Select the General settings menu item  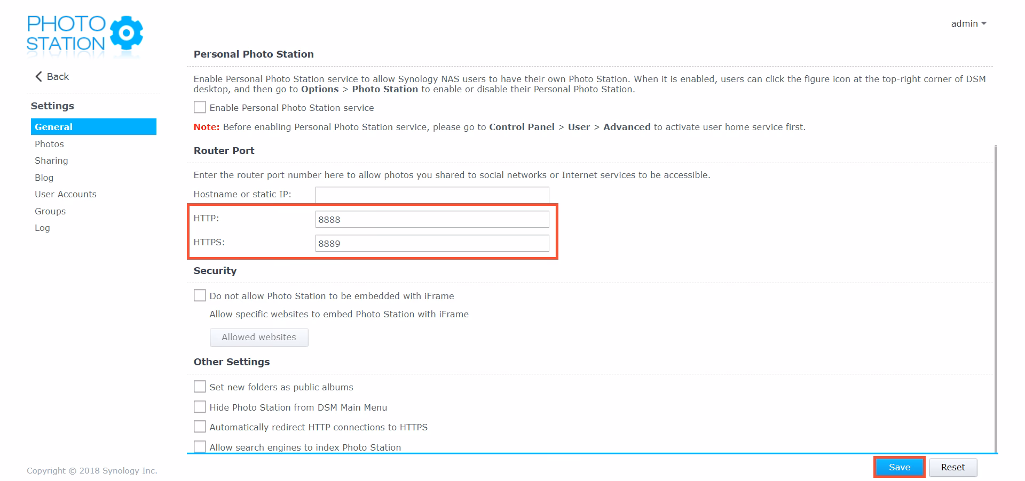[93, 127]
